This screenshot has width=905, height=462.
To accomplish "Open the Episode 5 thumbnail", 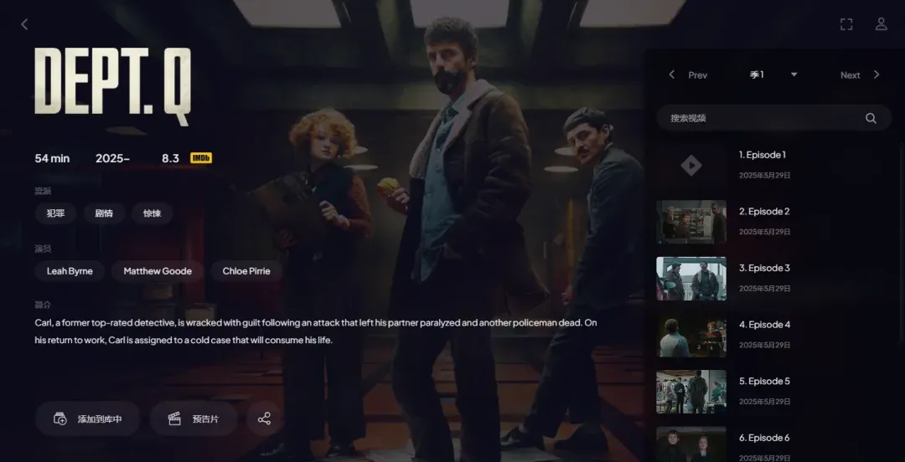I will pos(690,392).
